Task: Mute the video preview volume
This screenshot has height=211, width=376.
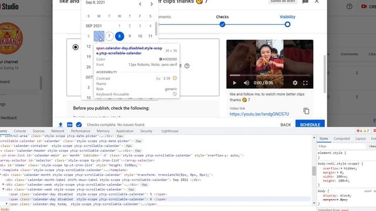Action: click(x=246, y=83)
